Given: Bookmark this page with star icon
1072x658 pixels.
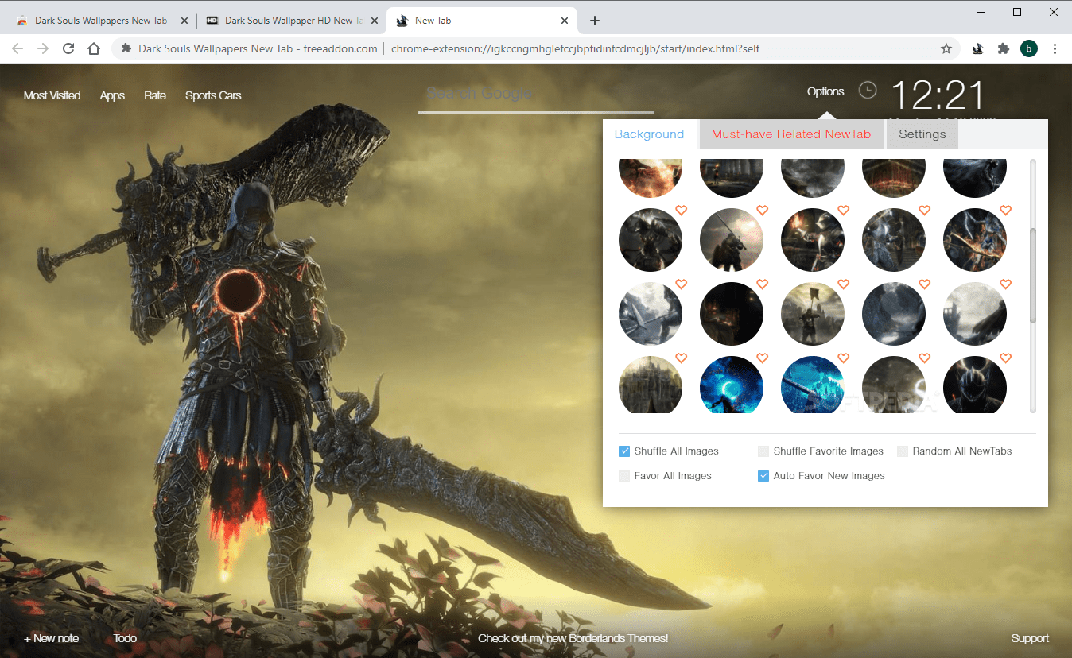Looking at the screenshot, I should pos(946,48).
